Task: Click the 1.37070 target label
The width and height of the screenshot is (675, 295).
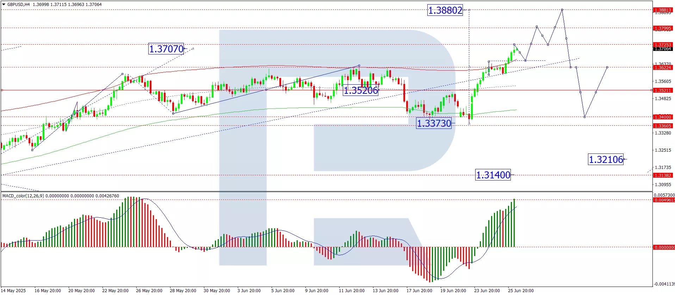Action: tap(166, 49)
